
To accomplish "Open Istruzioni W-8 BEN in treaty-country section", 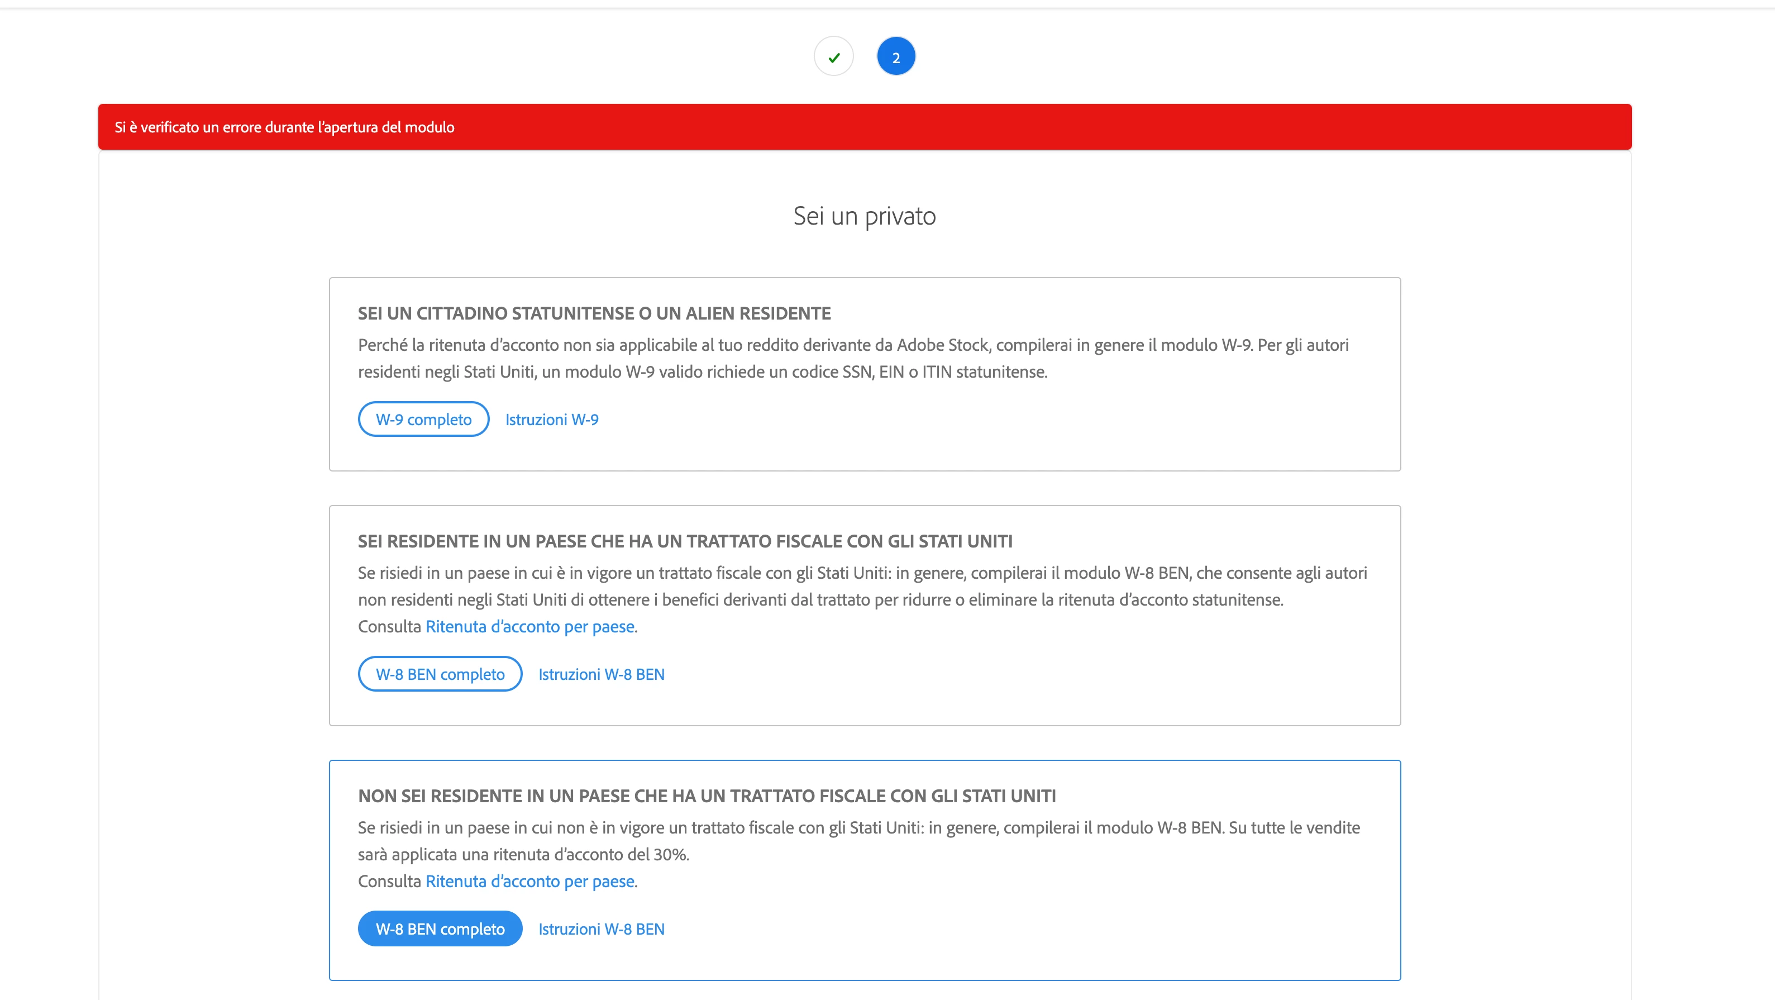I will click(x=602, y=674).
